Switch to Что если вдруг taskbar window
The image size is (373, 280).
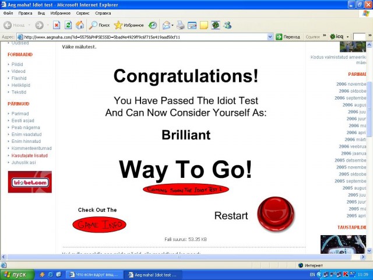94,275
